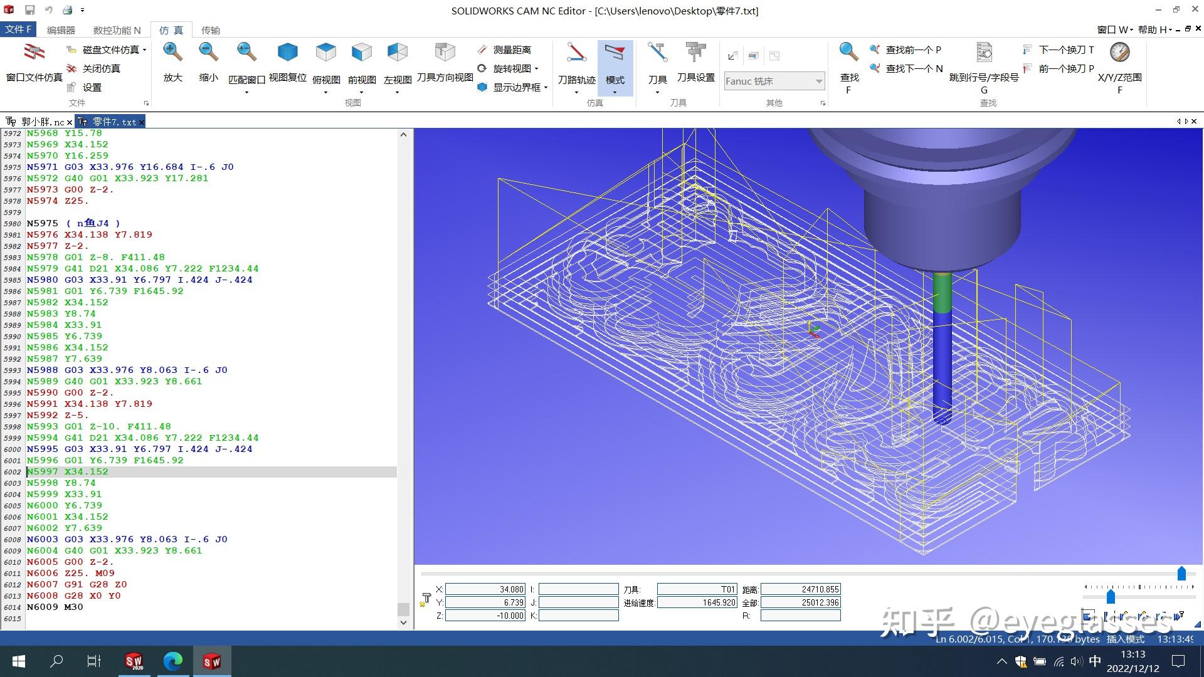
Task: Click the 放大 zoom in magnifier
Action: [172, 53]
